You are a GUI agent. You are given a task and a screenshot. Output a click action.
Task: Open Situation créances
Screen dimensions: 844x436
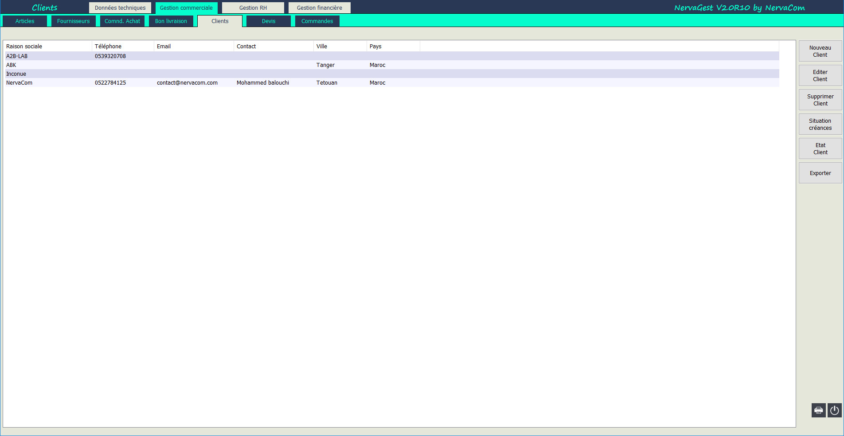[x=820, y=125]
